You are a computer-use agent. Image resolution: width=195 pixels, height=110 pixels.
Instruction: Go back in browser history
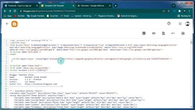pyautogui.click(x=5, y=11)
